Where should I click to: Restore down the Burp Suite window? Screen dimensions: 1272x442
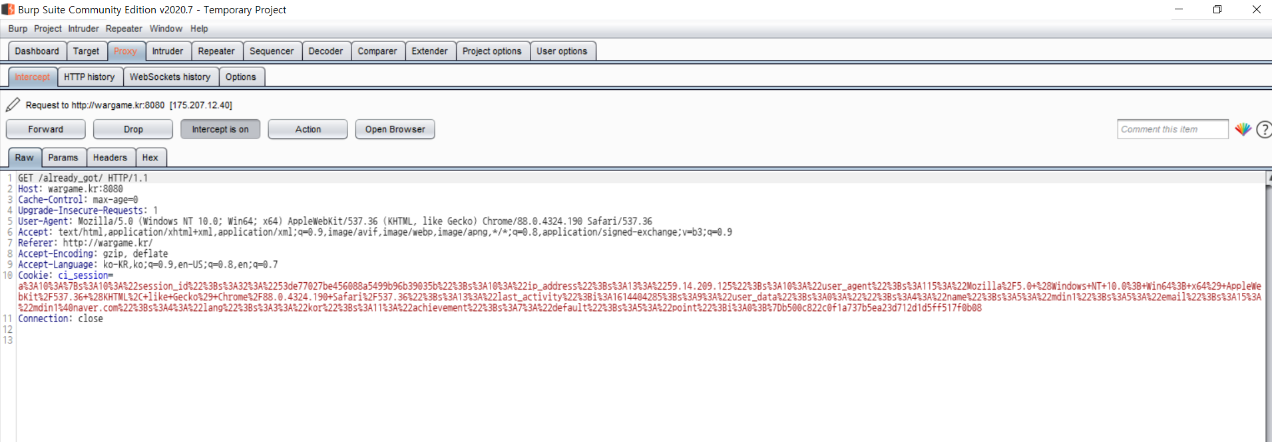[x=1217, y=9]
